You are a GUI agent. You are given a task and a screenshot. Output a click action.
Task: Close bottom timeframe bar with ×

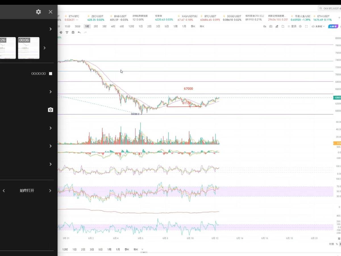click(142, 249)
